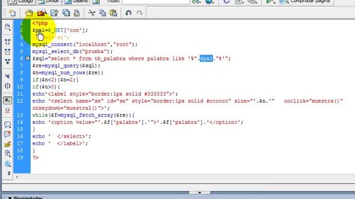
Task: Collapse the Propiedades panel
Action: (x=9, y=198)
